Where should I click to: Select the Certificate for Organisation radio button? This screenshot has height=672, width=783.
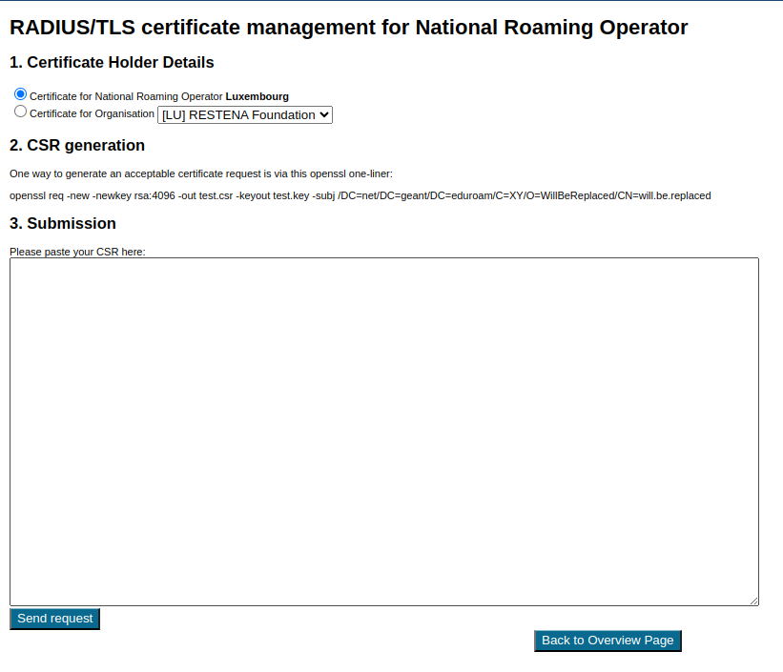pos(20,112)
